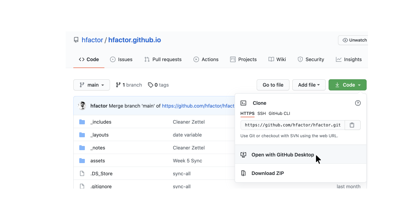
Task: Select the GitHub CLI clone tab
Action: (279, 113)
